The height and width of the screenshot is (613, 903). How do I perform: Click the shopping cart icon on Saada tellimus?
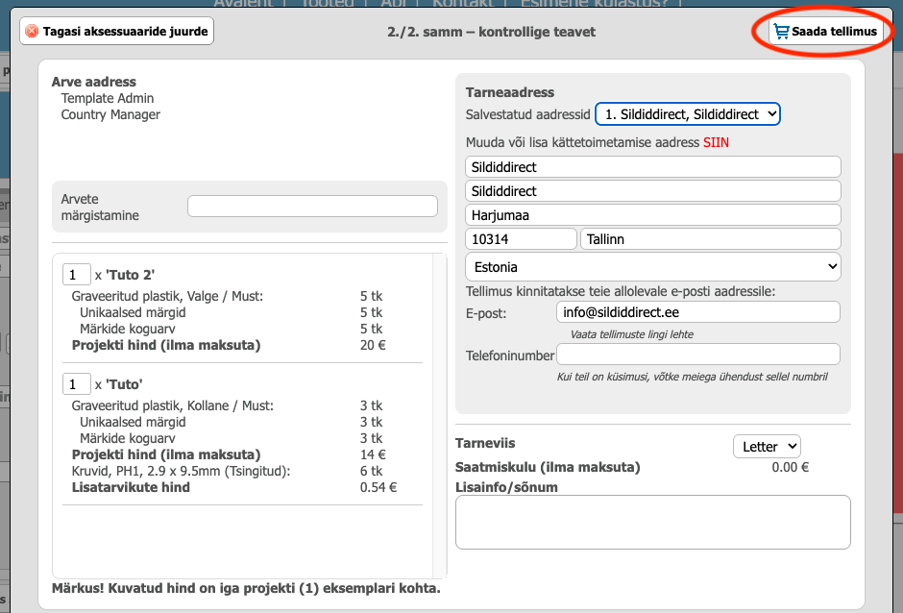click(781, 32)
